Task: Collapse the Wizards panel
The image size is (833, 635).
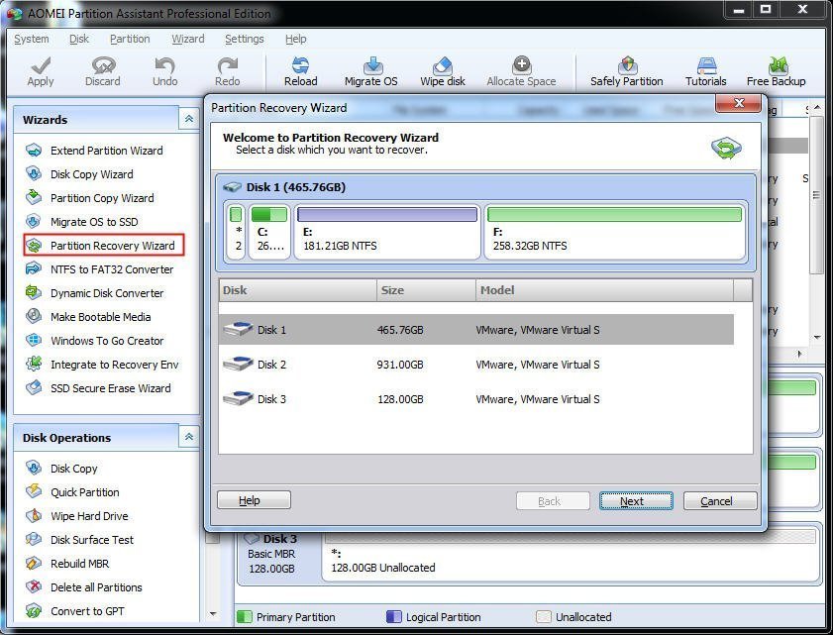Action: pos(188,119)
